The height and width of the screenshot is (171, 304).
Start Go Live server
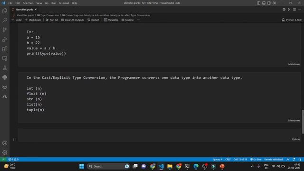click(256, 160)
